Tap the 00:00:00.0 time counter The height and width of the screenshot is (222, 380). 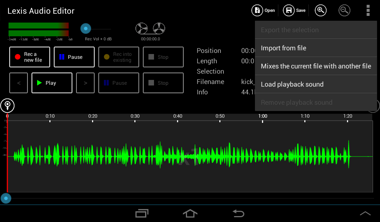pos(151,39)
